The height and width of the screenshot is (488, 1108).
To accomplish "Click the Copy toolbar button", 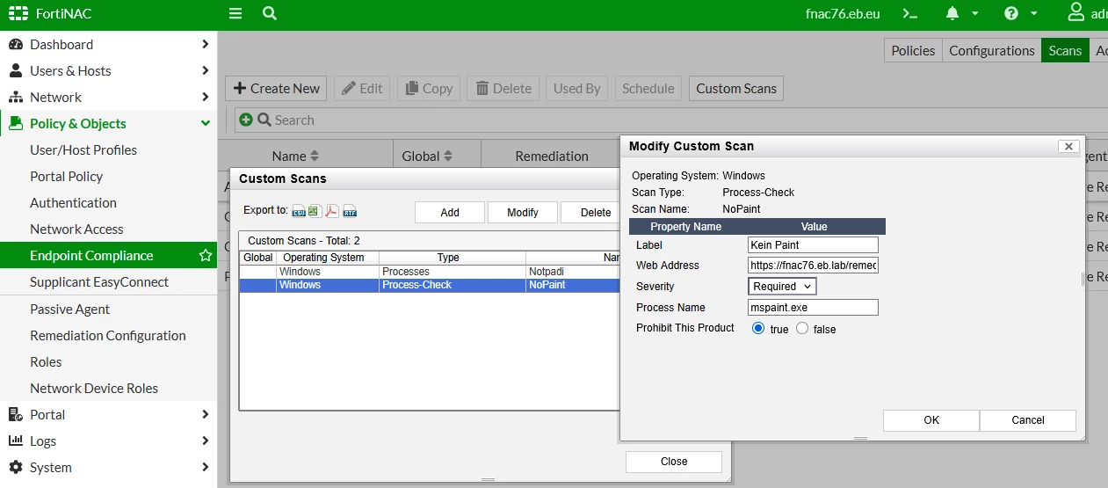I will click(x=429, y=88).
